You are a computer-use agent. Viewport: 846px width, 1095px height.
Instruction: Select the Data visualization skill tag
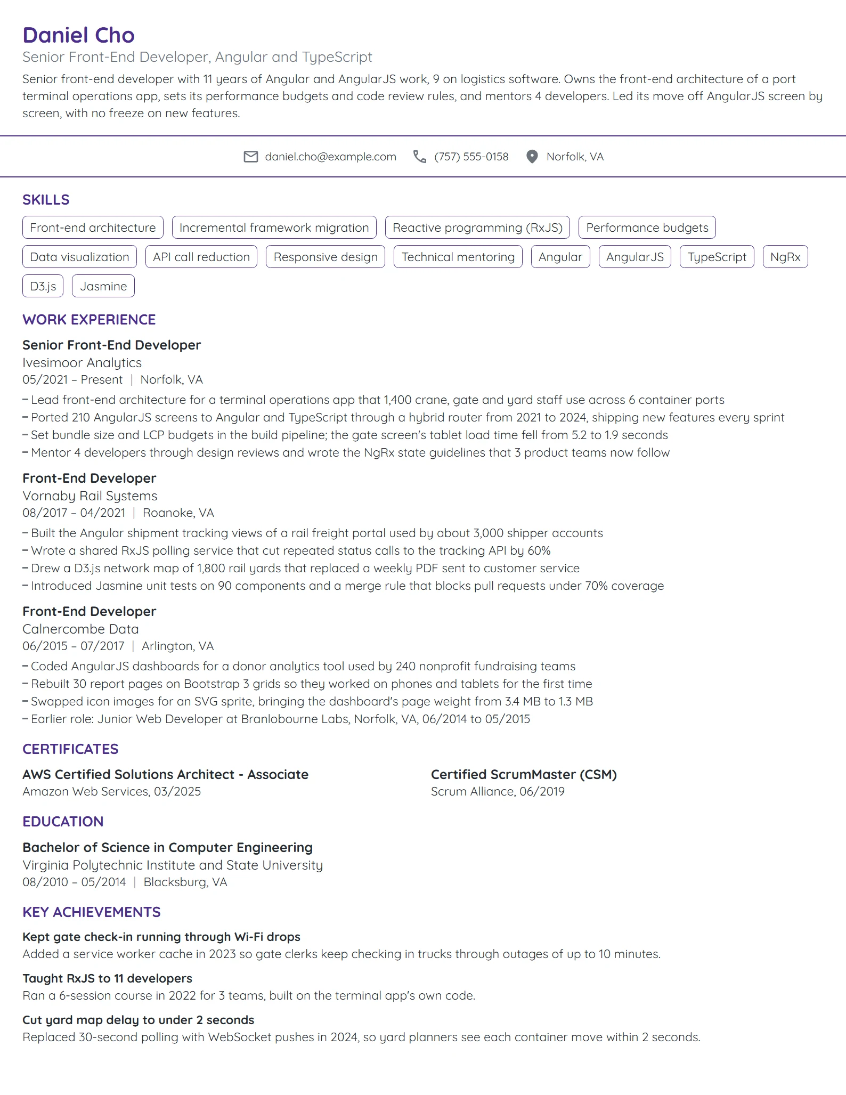pyautogui.click(x=80, y=257)
